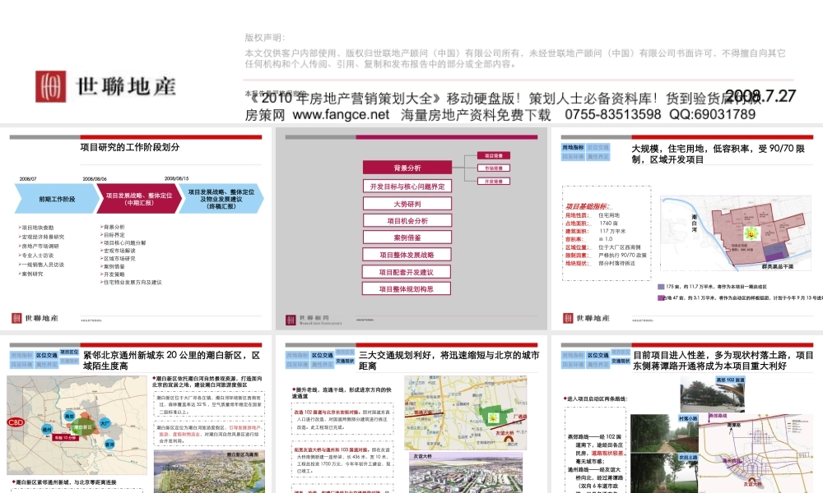823x493 pixels.
Task: Select the 案例借鉴 box on the gray slide
Action: pyautogui.click(x=407, y=237)
